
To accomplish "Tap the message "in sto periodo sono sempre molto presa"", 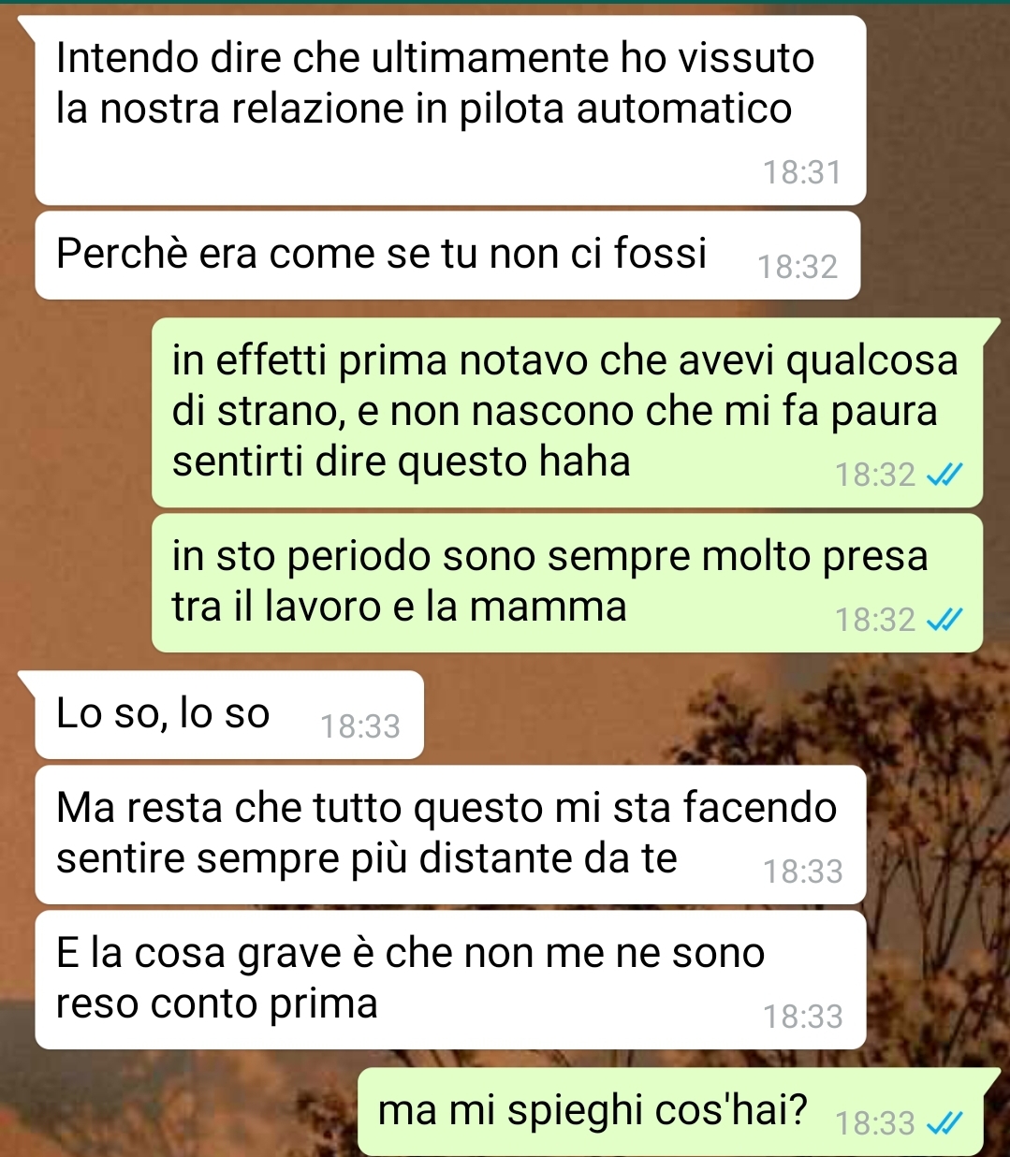I will [567, 582].
